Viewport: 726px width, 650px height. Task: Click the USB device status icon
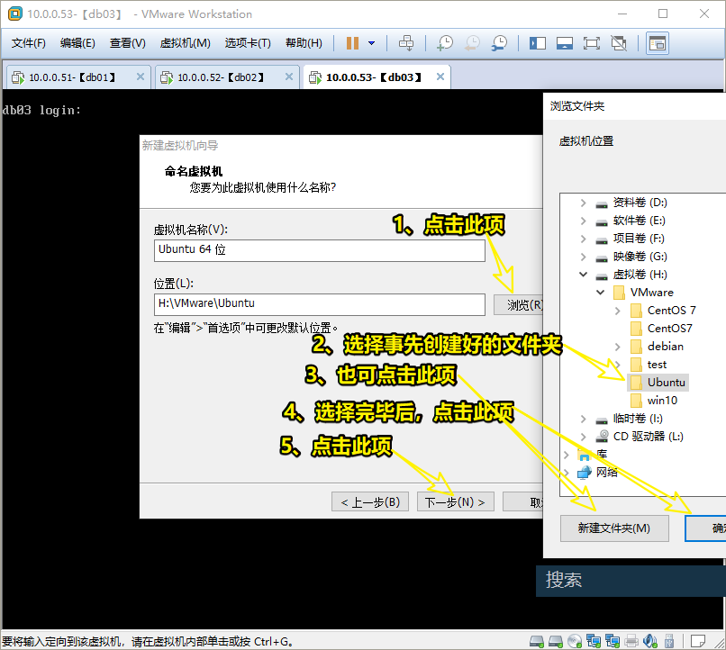670,641
